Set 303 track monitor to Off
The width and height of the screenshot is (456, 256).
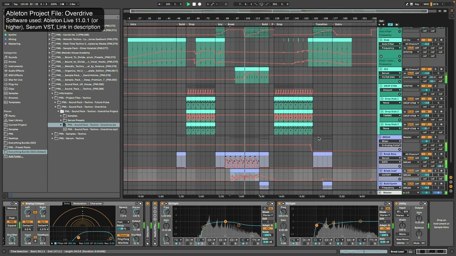click(x=417, y=73)
